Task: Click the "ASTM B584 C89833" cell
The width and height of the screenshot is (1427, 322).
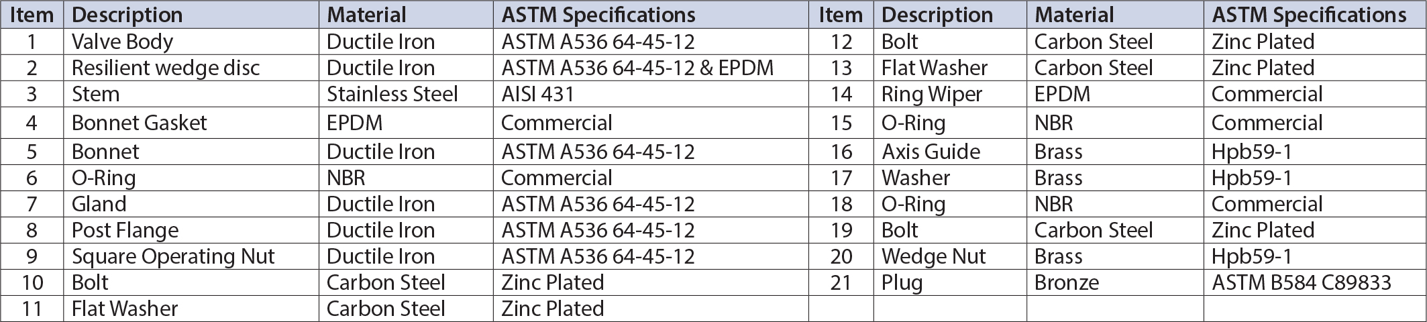Action: (1301, 282)
